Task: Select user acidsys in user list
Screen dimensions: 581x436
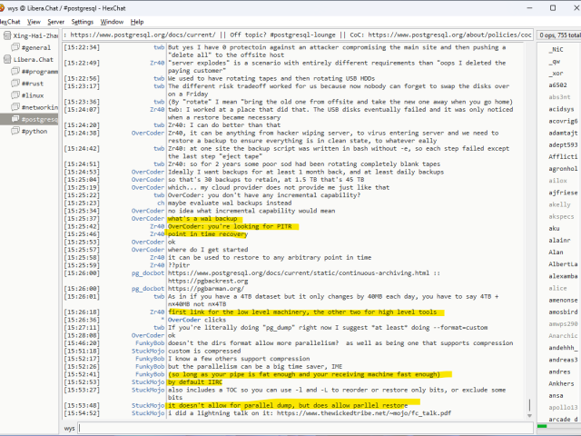Action: click(x=561, y=108)
